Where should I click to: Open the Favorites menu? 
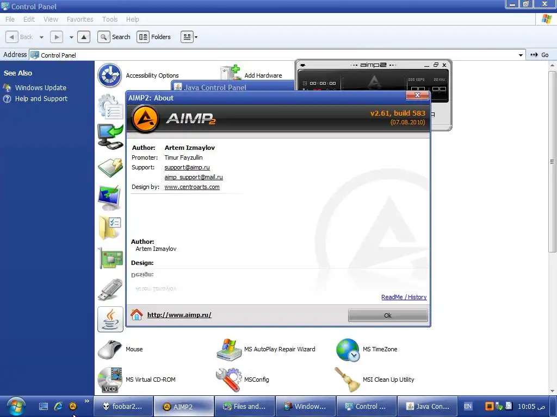coord(80,19)
